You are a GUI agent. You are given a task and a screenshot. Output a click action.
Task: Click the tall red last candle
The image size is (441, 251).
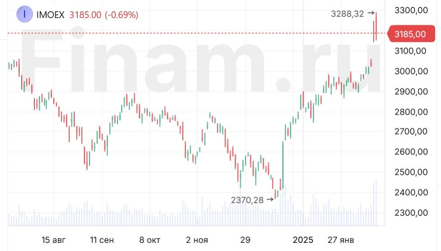(375, 27)
